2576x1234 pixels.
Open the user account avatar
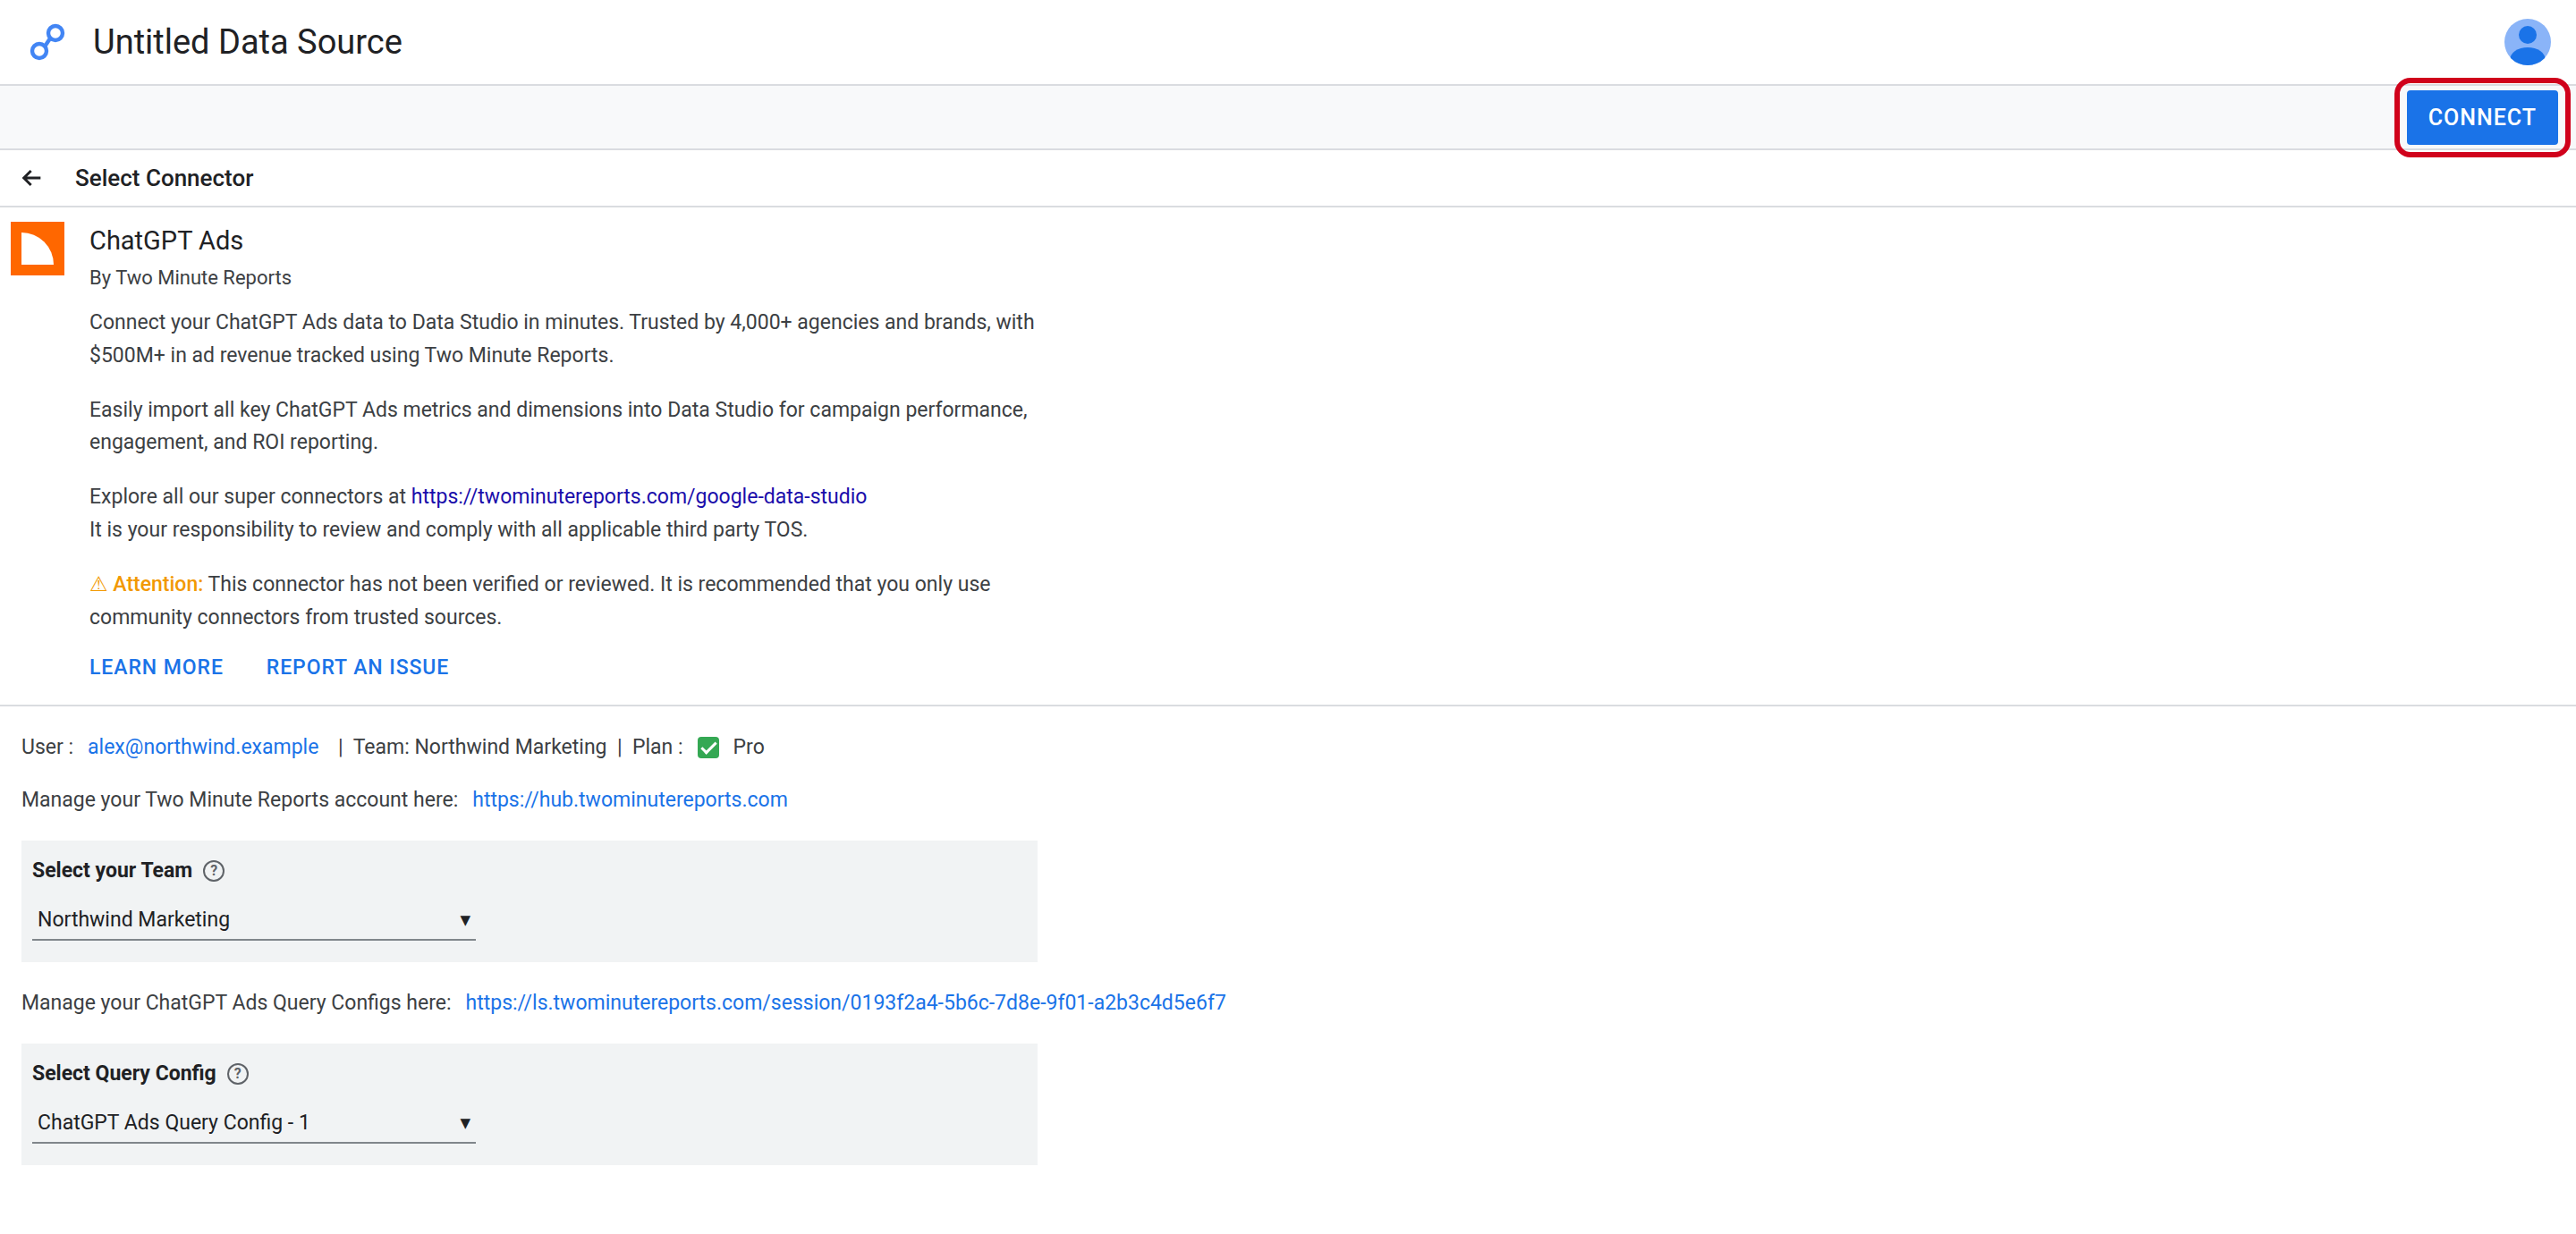[x=2526, y=42]
